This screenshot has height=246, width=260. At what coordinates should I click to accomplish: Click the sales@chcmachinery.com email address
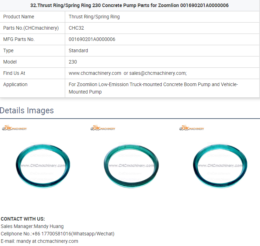(158, 73)
